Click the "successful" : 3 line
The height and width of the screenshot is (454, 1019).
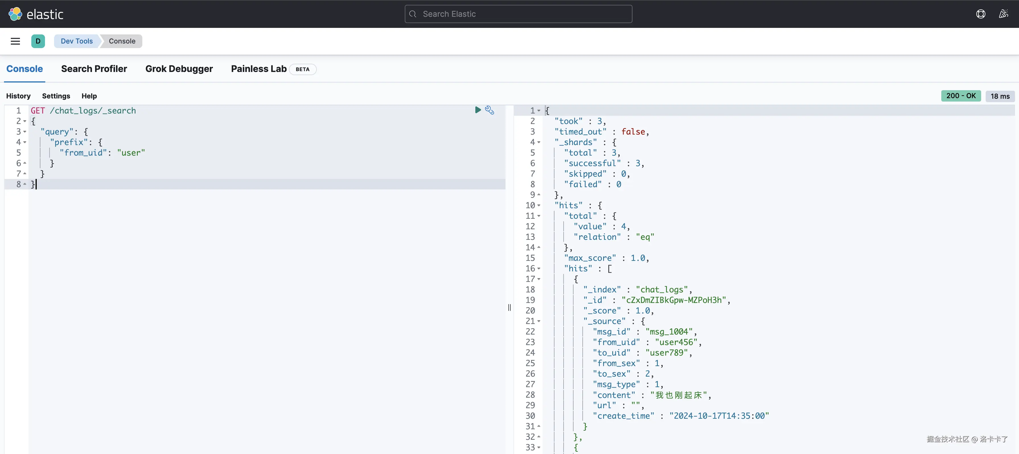(x=604, y=163)
